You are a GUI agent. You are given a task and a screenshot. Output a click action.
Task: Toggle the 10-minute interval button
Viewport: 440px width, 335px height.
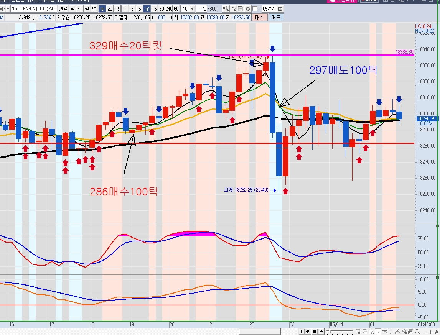click(x=147, y=9)
